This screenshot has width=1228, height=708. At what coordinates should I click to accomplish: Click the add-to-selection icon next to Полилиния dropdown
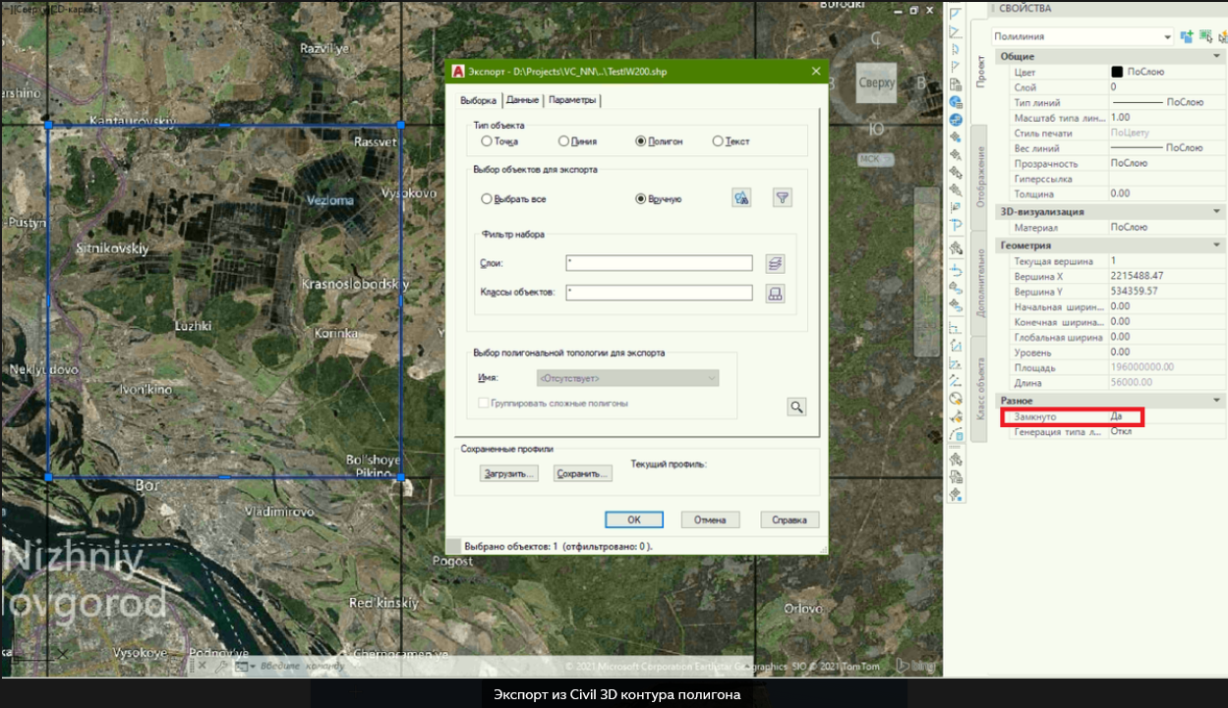(x=1187, y=36)
